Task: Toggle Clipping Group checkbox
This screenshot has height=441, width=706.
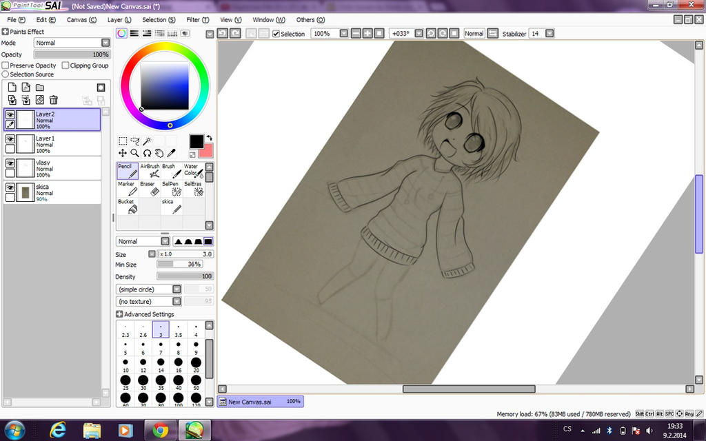Action: coord(65,65)
